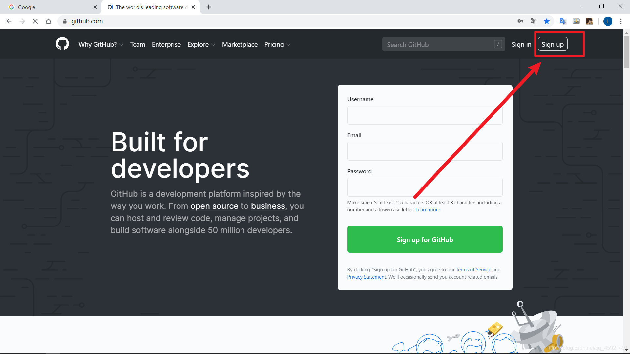Viewport: 630px width, 354px height.
Task: Open the Privacy Statement link
Action: 367,277
